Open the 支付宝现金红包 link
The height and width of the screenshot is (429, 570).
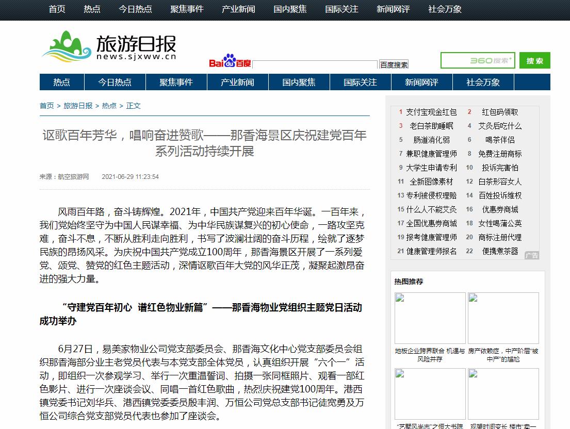click(x=432, y=112)
